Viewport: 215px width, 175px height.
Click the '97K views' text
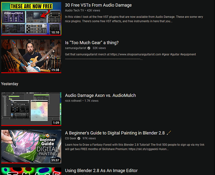[89, 138]
